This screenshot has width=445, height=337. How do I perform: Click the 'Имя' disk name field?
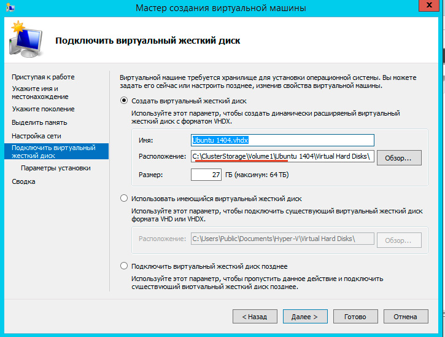click(x=282, y=140)
